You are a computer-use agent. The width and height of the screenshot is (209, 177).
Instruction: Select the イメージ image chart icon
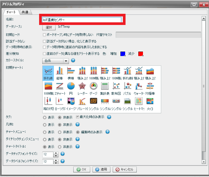[x=71, y=104]
